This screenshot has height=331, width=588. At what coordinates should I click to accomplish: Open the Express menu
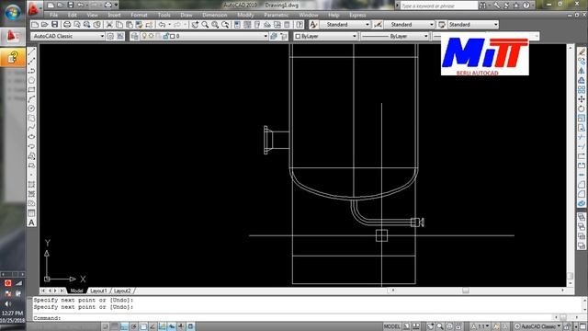[x=357, y=15]
